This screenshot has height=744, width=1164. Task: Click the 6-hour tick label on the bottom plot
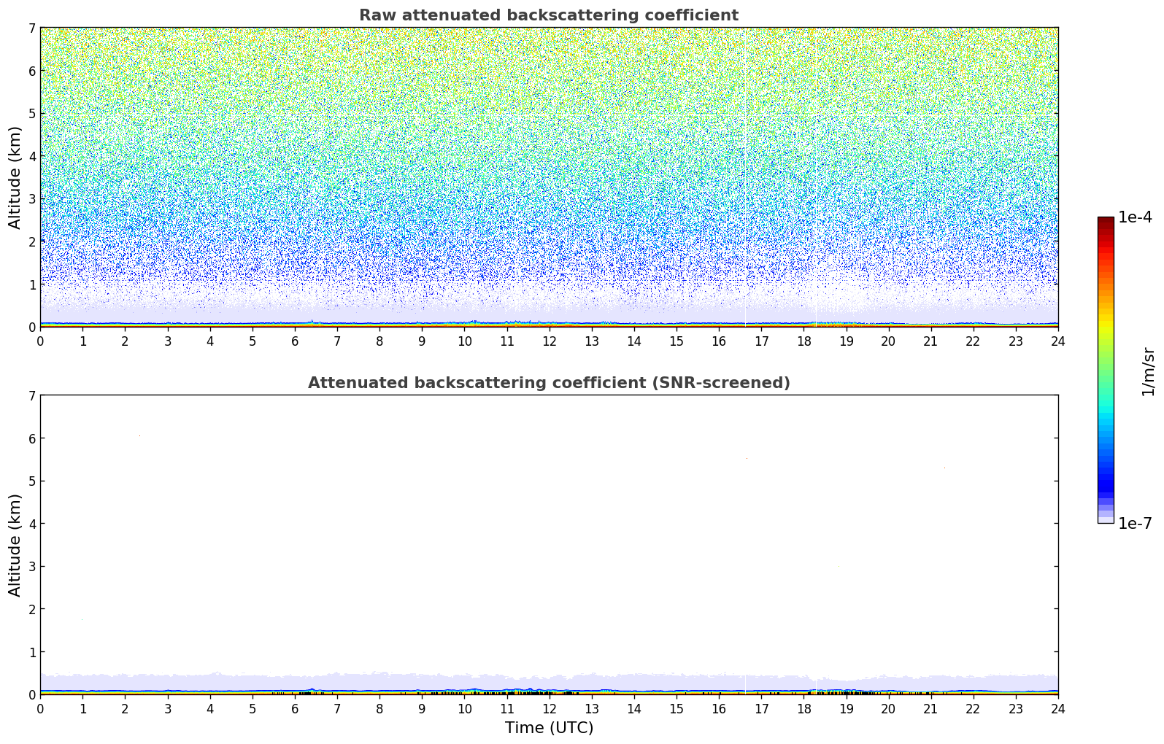coord(295,708)
